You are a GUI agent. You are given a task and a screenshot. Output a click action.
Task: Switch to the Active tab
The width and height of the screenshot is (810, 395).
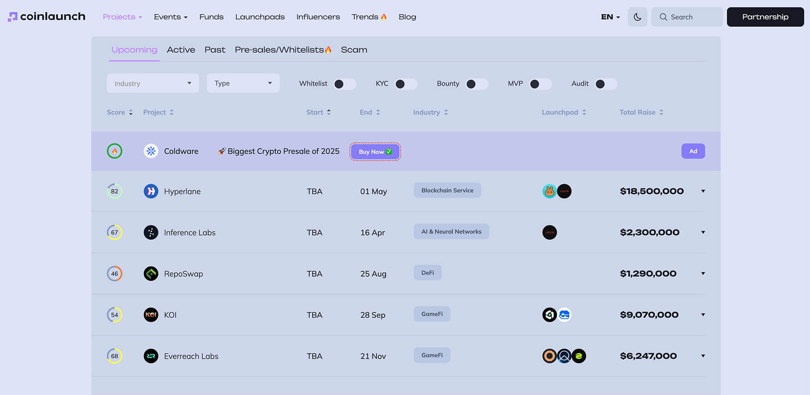[181, 50]
